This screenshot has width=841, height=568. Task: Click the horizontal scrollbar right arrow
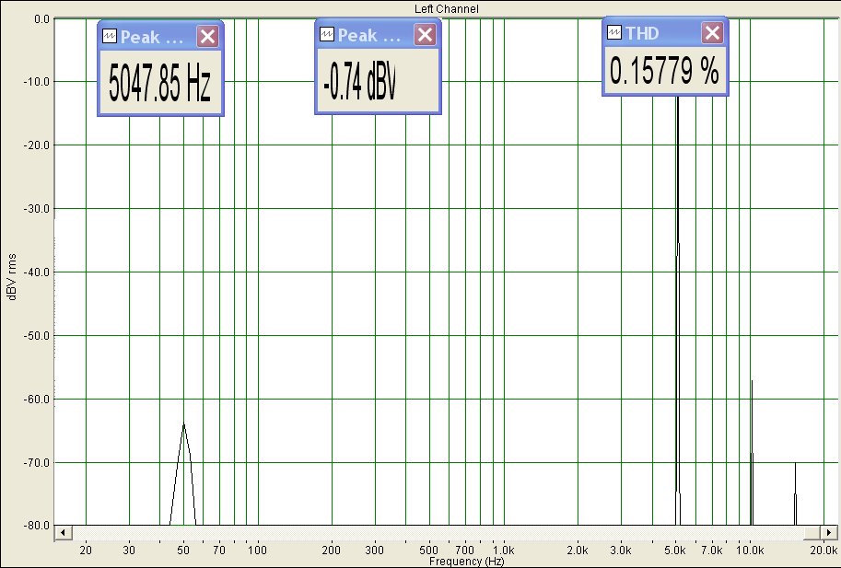coord(829,533)
